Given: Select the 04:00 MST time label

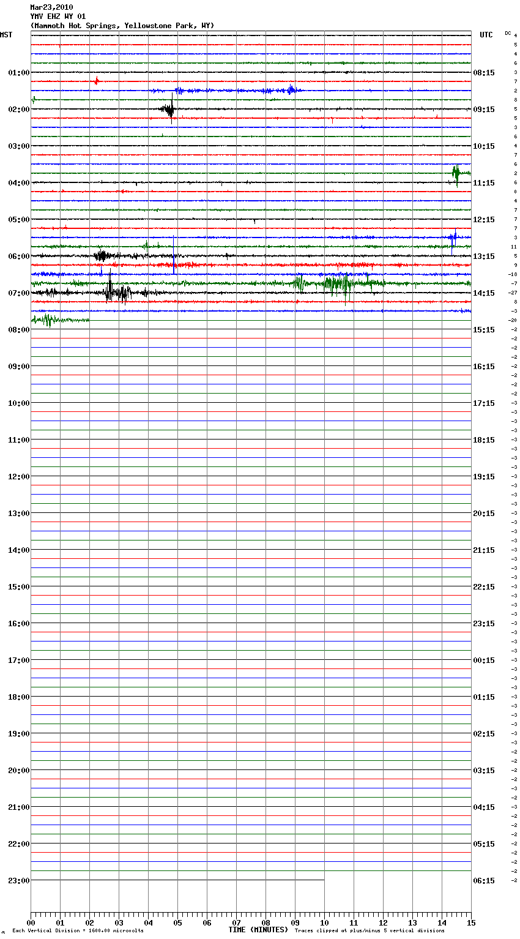Looking at the screenshot, I should [x=19, y=183].
